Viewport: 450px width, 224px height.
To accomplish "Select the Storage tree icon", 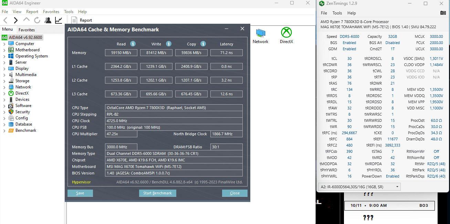I will click(11, 81).
